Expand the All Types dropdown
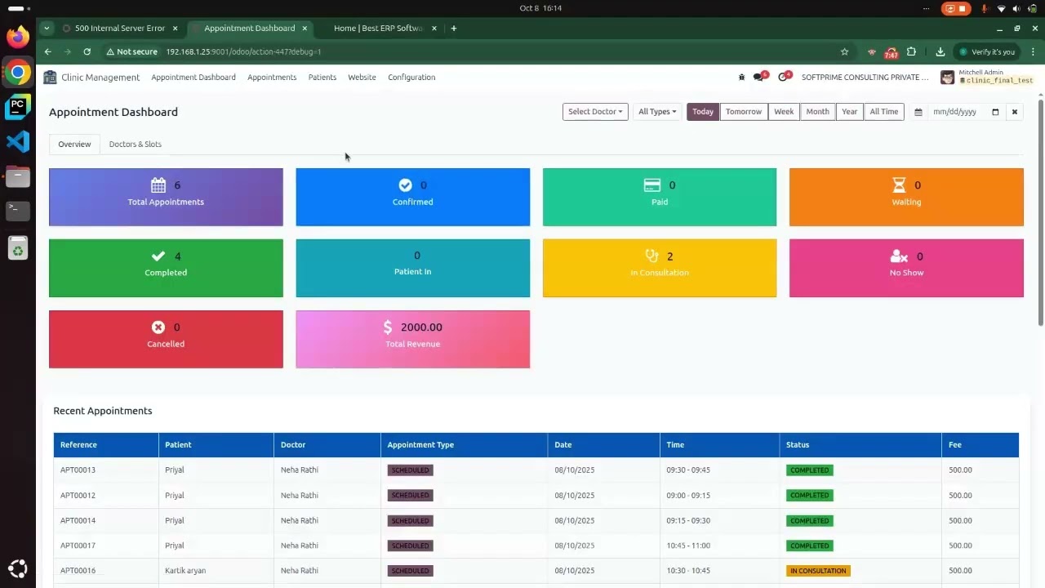The image size is (1045, 588). pos(657,112)
